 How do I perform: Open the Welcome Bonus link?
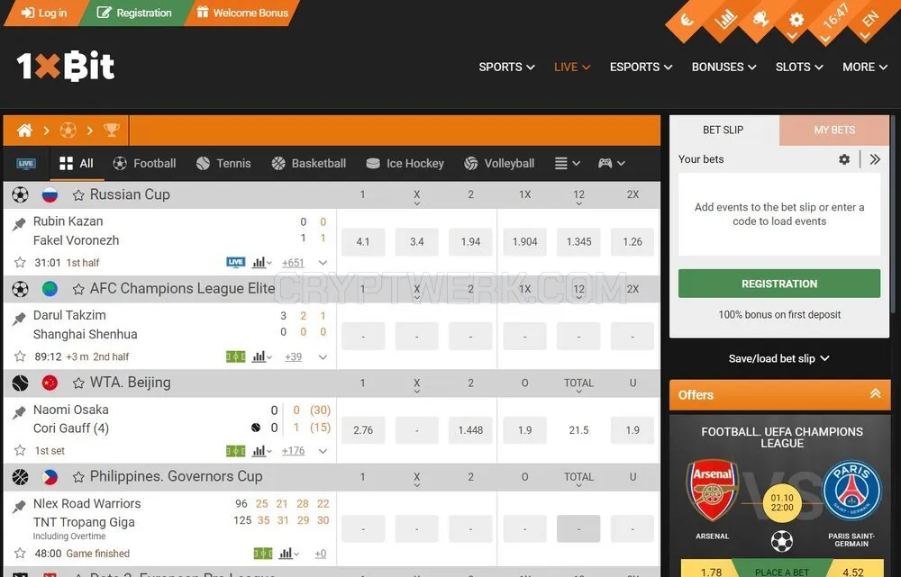(242, 13)
